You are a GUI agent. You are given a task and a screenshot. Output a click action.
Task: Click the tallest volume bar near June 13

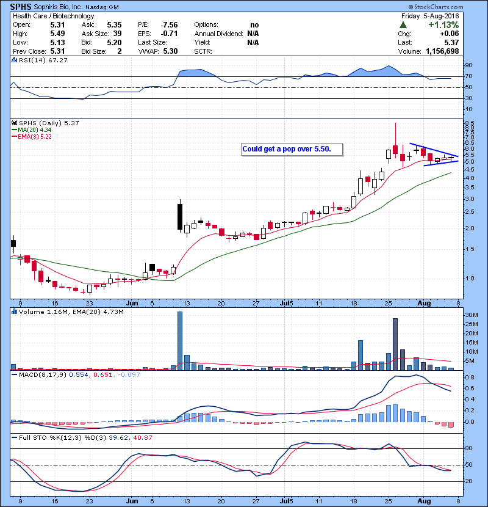(x=180, y=341)
